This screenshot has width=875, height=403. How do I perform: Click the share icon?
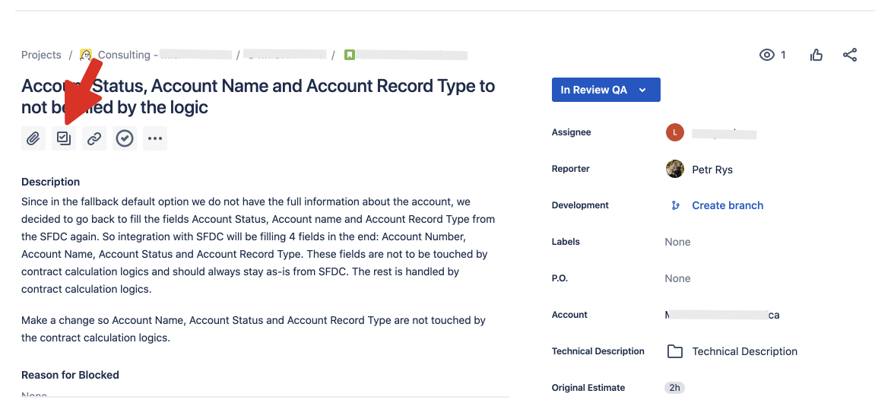[850, 55]
